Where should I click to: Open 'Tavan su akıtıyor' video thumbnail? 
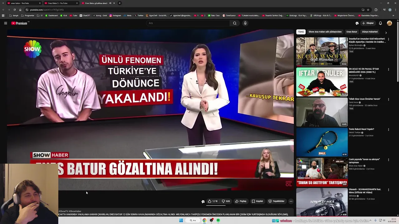[322, 172]
